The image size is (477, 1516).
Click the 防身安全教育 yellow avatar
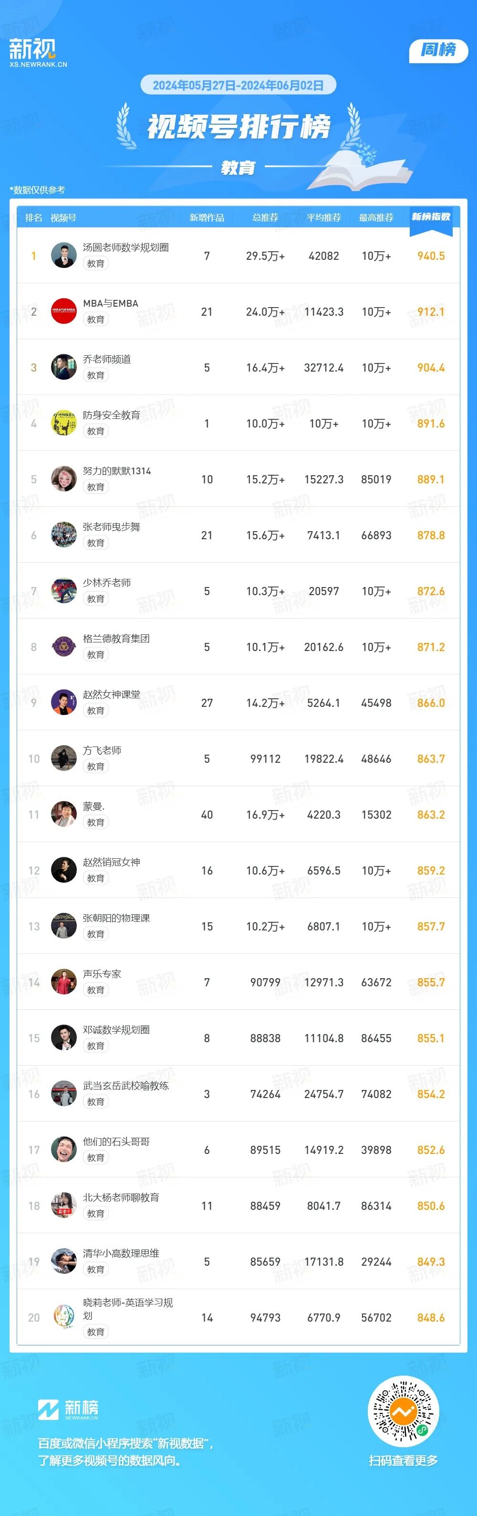(63, 423)
